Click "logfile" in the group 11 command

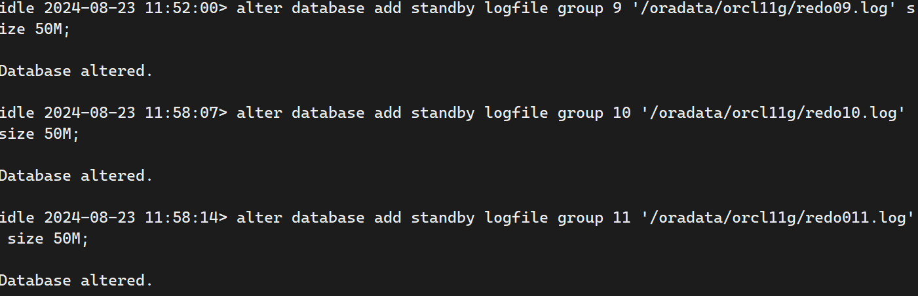click(516, 217)
